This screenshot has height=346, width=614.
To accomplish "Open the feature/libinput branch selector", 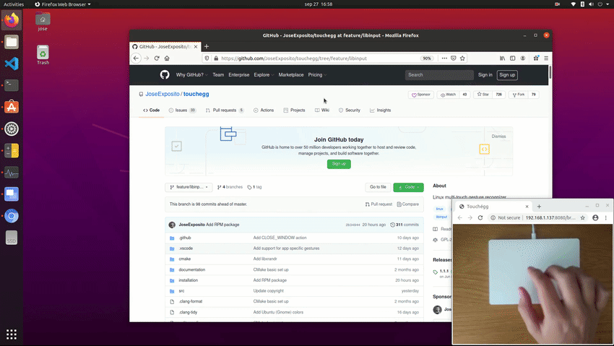I will 189,187.
